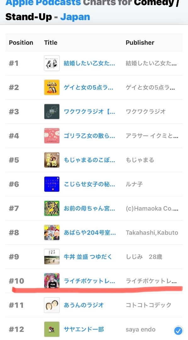Viewport: 188px width, 340px height.
Task: Open the #1 podcast artwork thumbnail
Action: tap(52, 63)
